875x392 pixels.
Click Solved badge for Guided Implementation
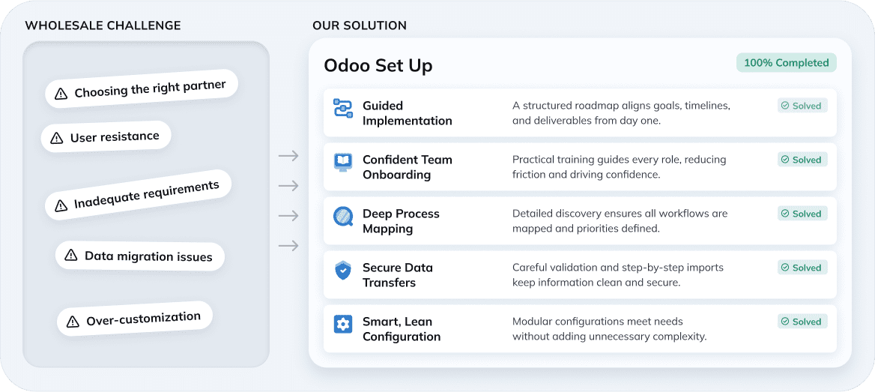[x=802, y=106]
